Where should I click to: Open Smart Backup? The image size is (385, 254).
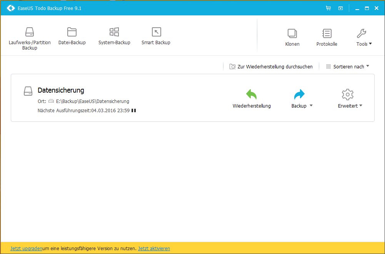tap(156, 37)
